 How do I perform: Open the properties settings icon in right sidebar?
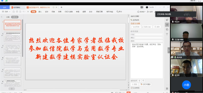167,20
